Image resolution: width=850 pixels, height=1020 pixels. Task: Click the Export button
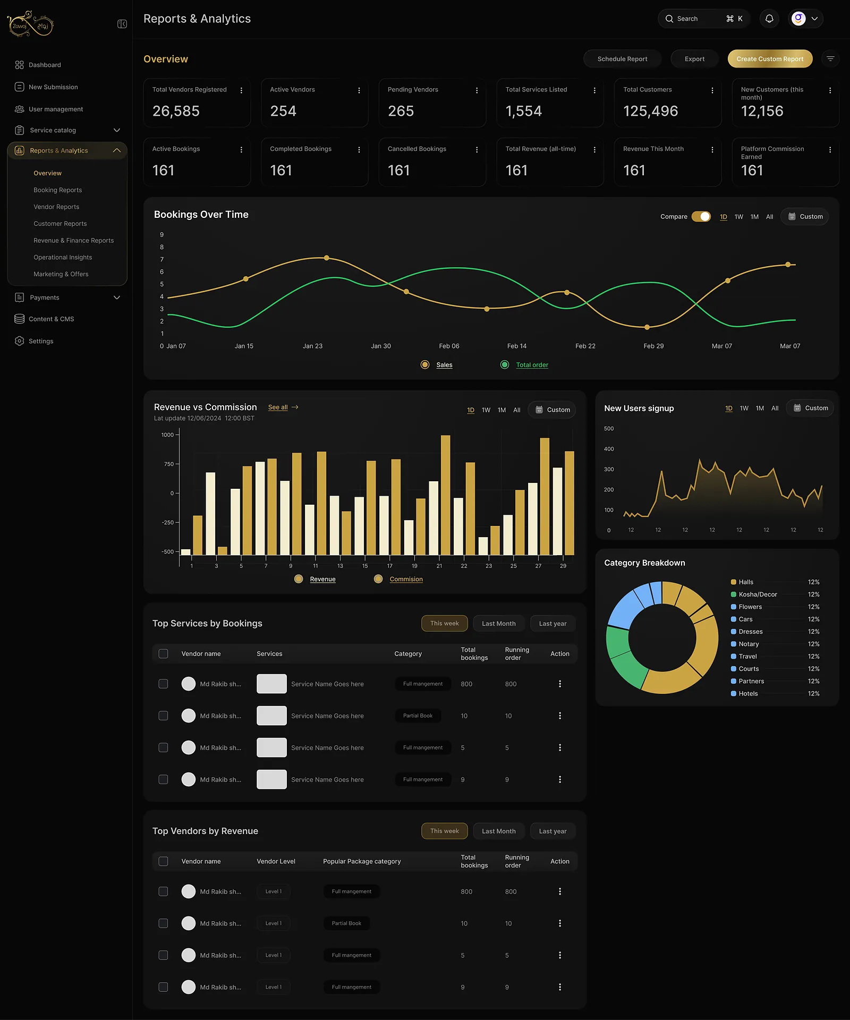[x=694, y=59]
